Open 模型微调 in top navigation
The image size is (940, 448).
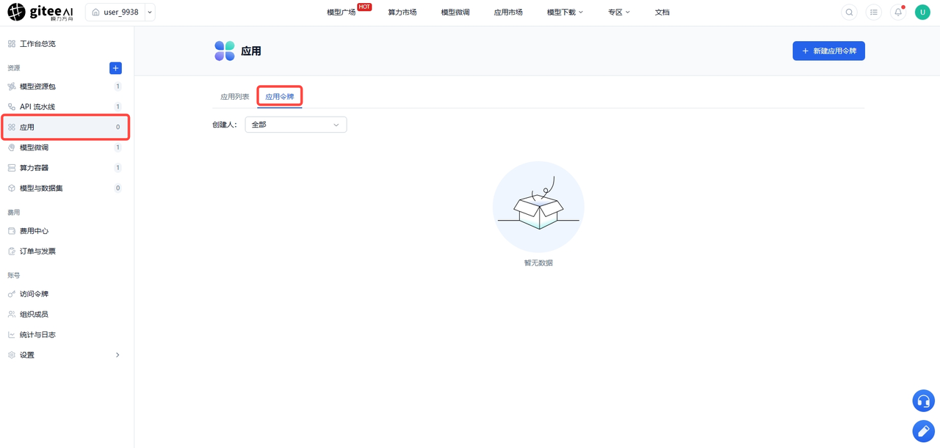tap(455, 12)
